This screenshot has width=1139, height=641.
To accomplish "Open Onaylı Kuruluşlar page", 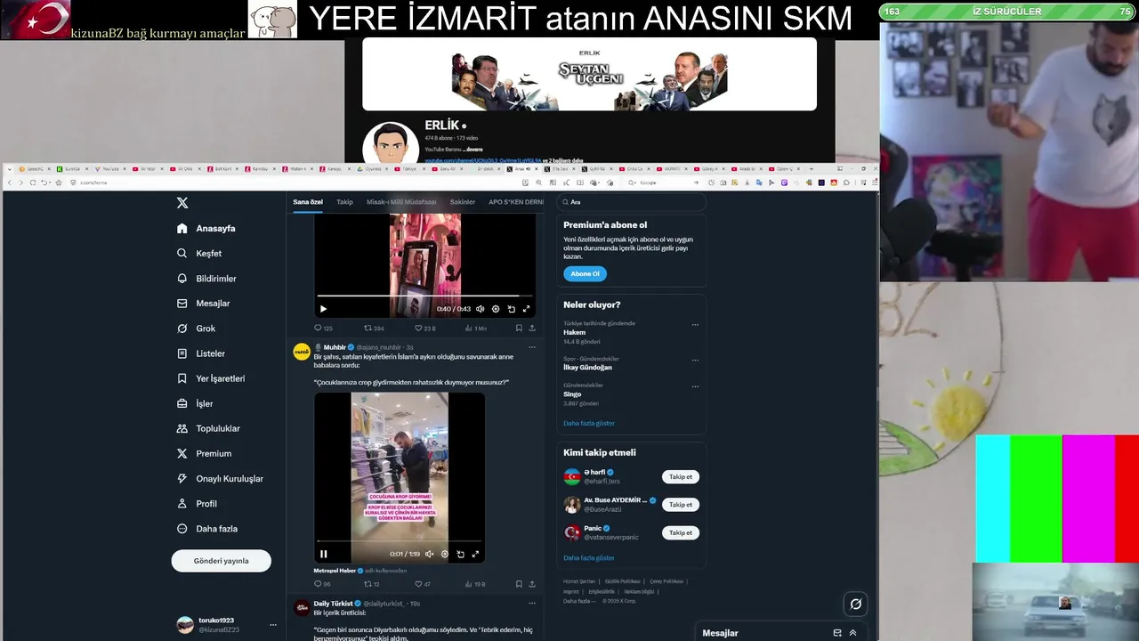I will coord(220,478).
